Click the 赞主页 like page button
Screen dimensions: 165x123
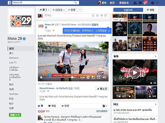click(102, 89)
